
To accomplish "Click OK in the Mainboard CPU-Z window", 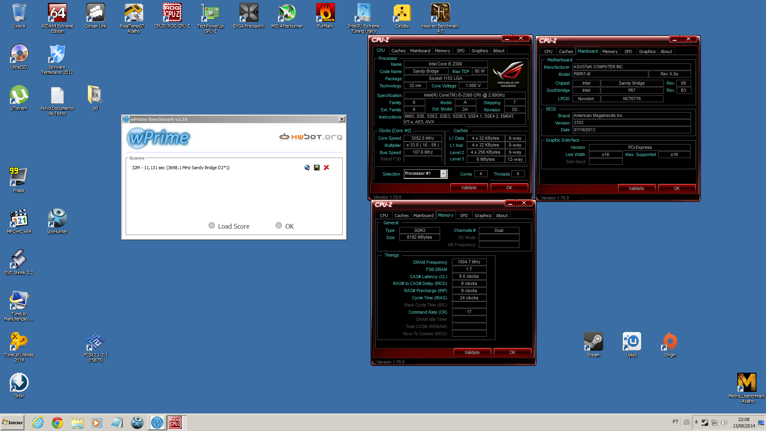I will tap(677, 188).
